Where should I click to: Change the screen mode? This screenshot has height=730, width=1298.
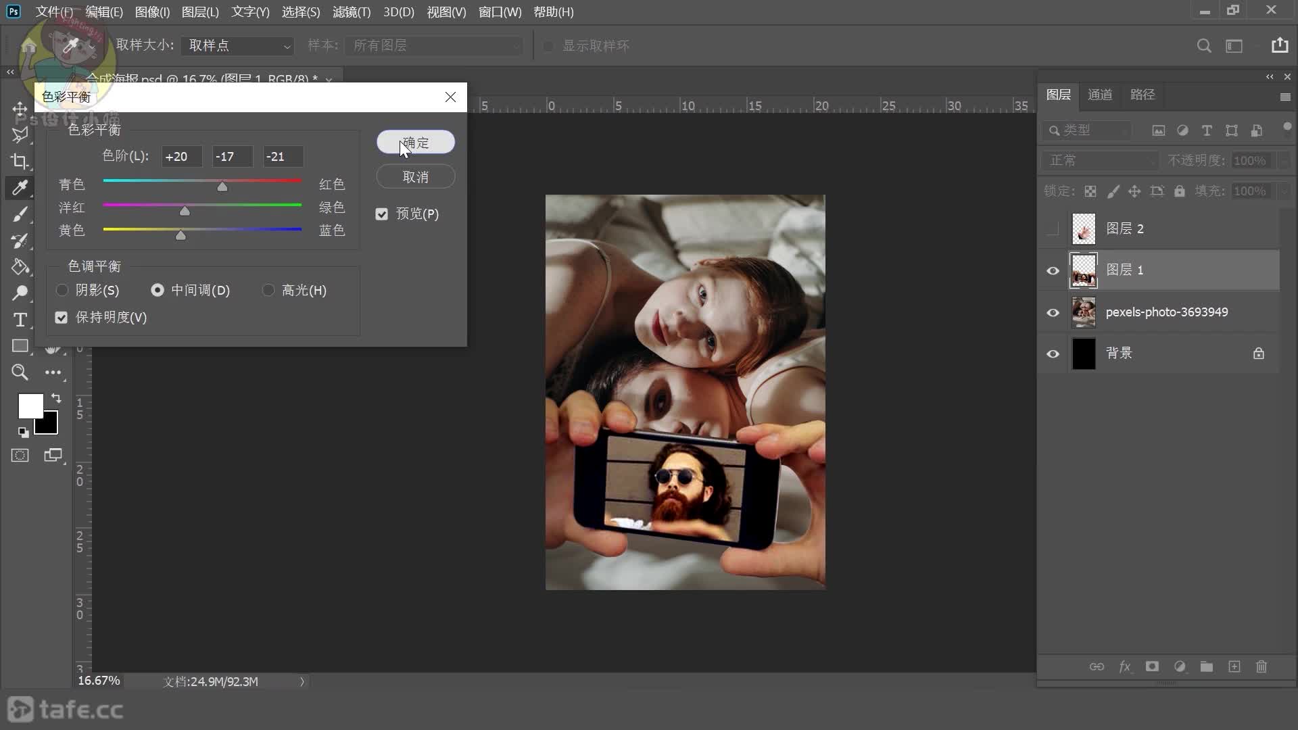(x=53, y=455)
